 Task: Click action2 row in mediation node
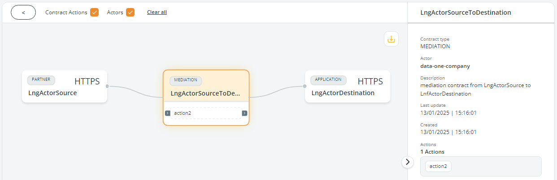click(x=206, y=113)
